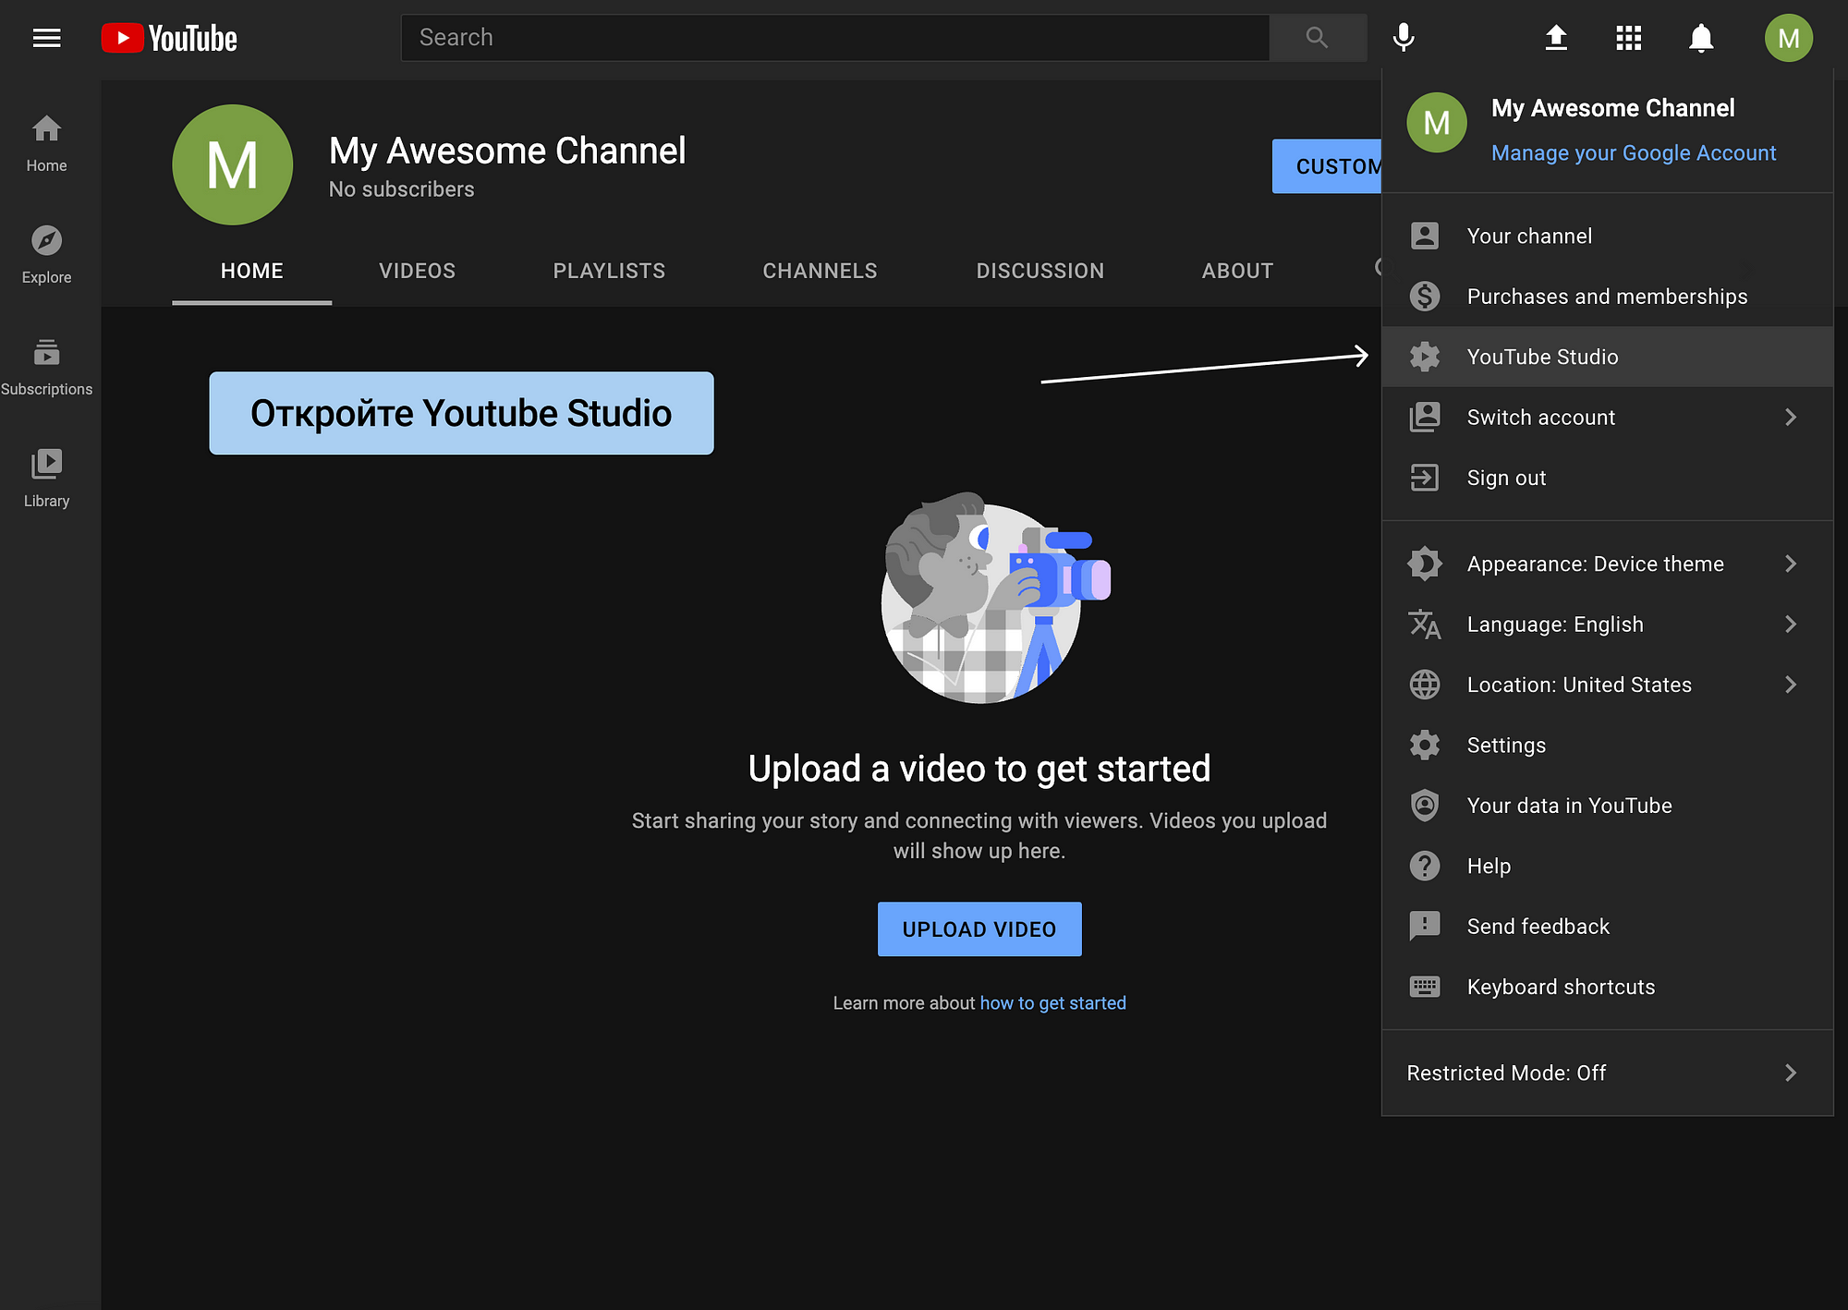Viewport: 1848px width, 1310px height.
Task: Click the Appearance theme icon
Action: click(1425, 564)
